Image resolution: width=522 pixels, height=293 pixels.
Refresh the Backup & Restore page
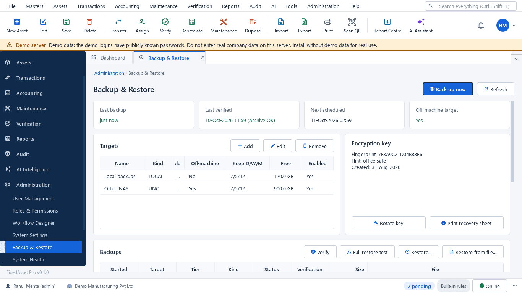coord(496,89)
